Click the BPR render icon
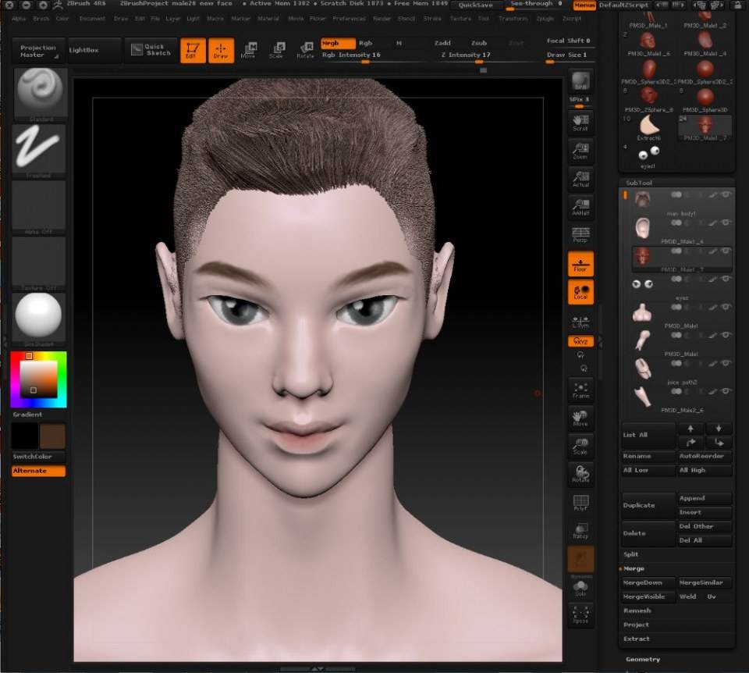Image resolution: width=749 pixels, height=673 pixels. pos(580,80)
